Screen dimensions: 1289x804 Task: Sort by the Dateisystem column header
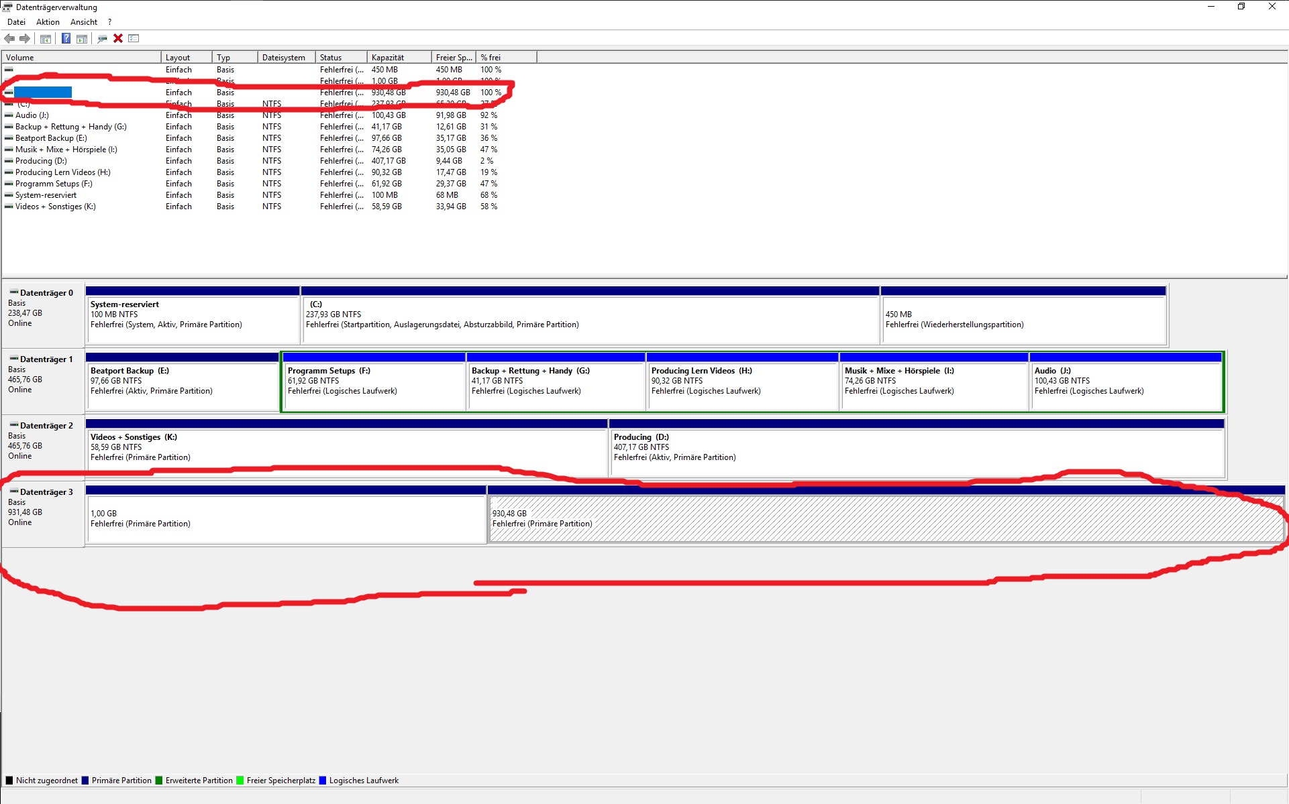[285, 58]
